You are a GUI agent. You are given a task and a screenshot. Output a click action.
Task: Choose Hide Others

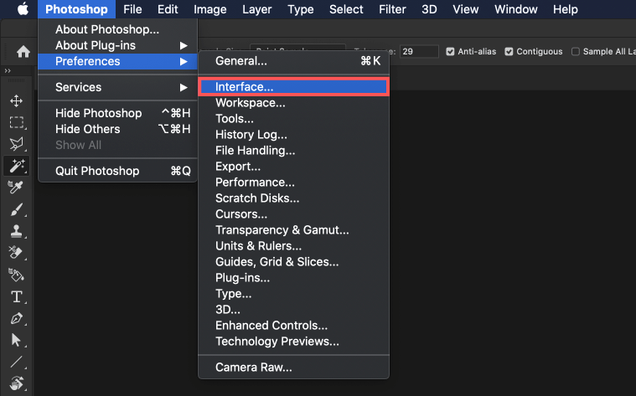point(117,129)
